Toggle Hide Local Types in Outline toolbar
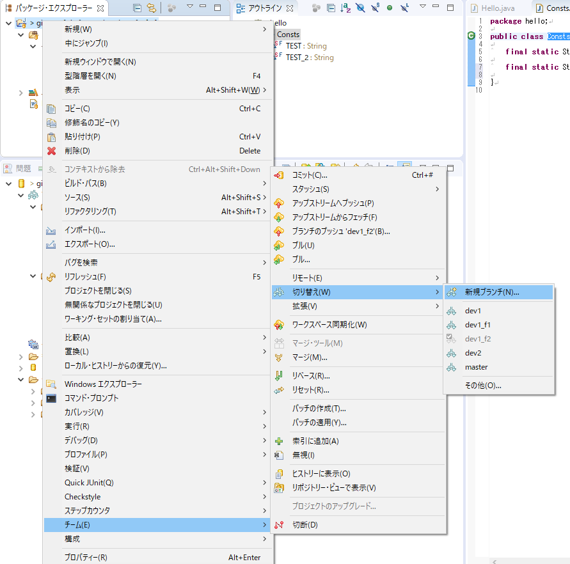 point(404,8)
